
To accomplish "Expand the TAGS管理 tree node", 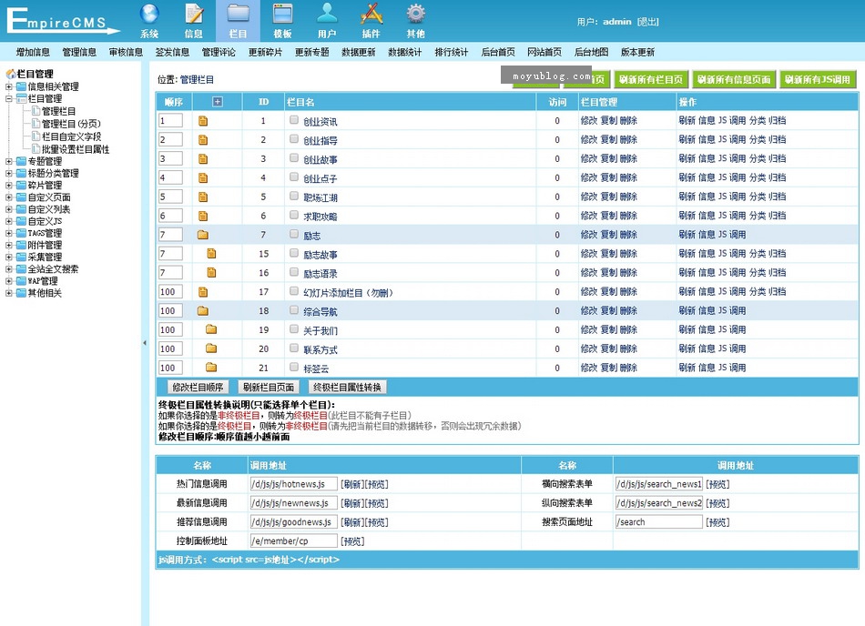I will [x=9, y=233].
